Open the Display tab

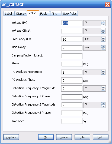click(21, 14)
